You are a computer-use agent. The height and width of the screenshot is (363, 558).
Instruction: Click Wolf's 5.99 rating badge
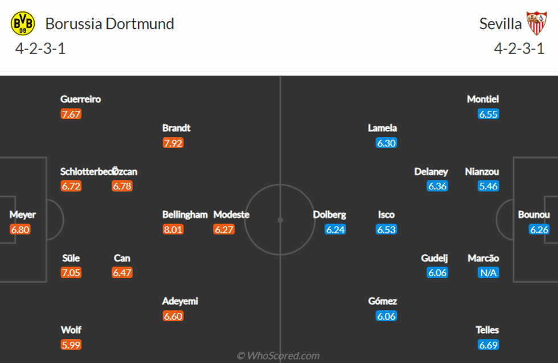71,344
